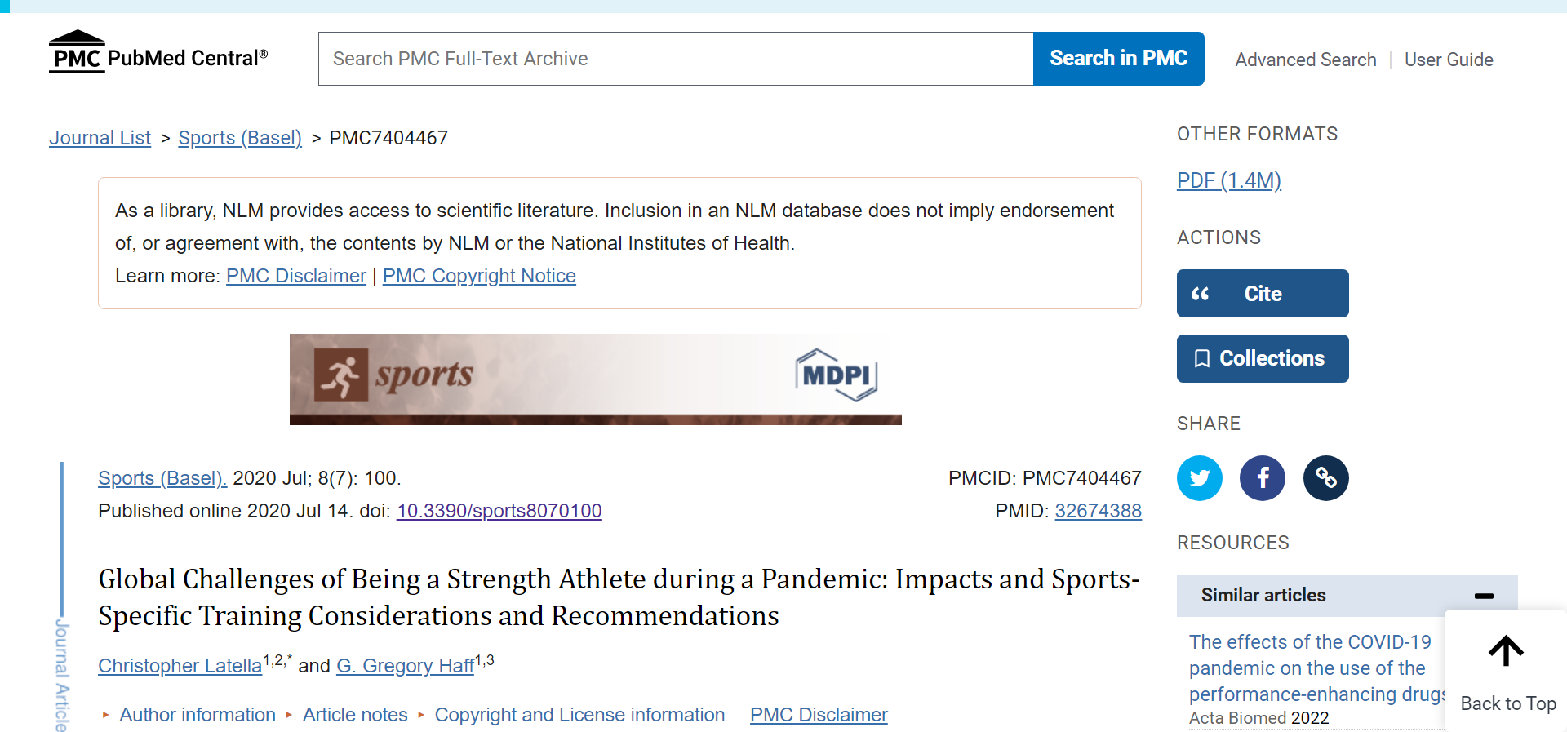
Task: Collapse the Similar articles section
Action: tap(1484, 596)
